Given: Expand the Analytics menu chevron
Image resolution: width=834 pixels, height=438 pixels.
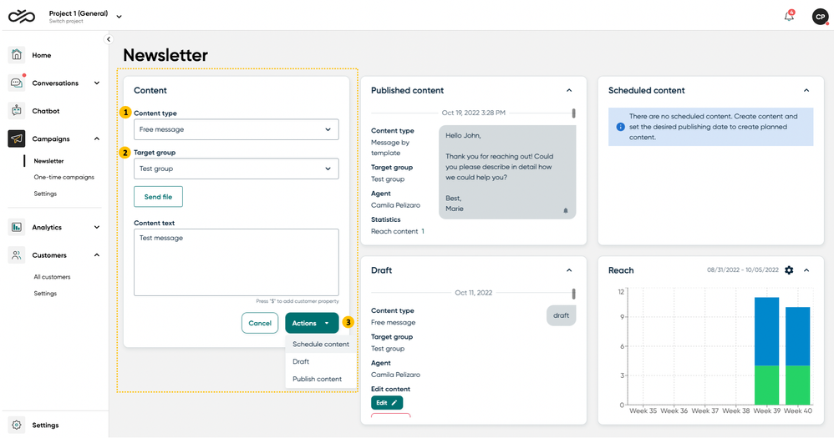Looking at the screenshot, I should 97,227.
